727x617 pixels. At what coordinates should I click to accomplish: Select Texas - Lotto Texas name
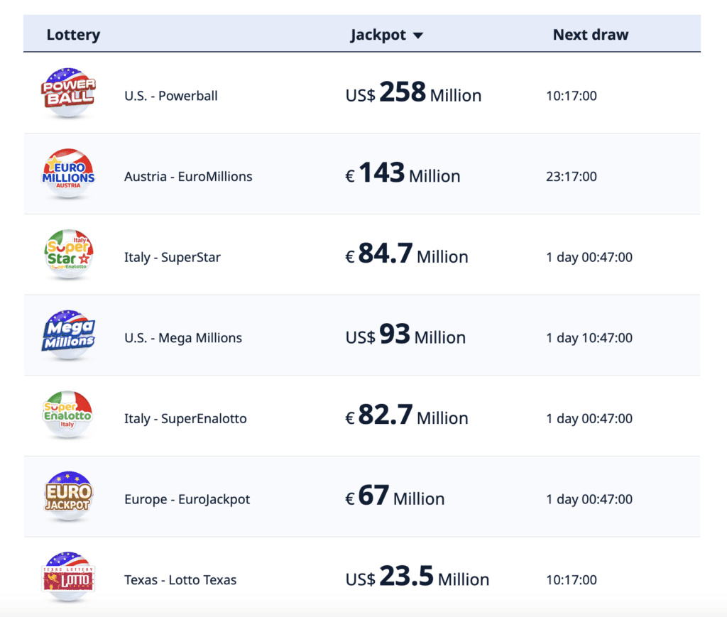click(180, 580)
